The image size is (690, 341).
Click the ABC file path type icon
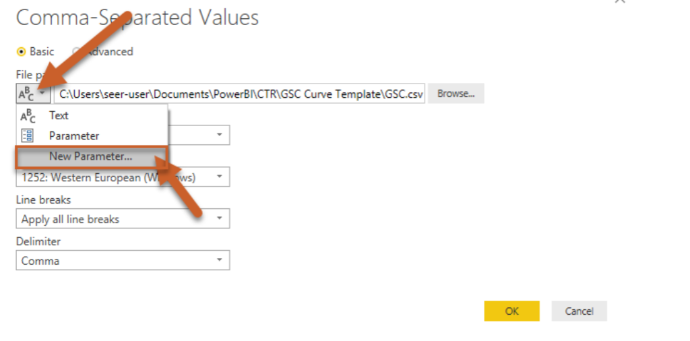click(26, 95)
